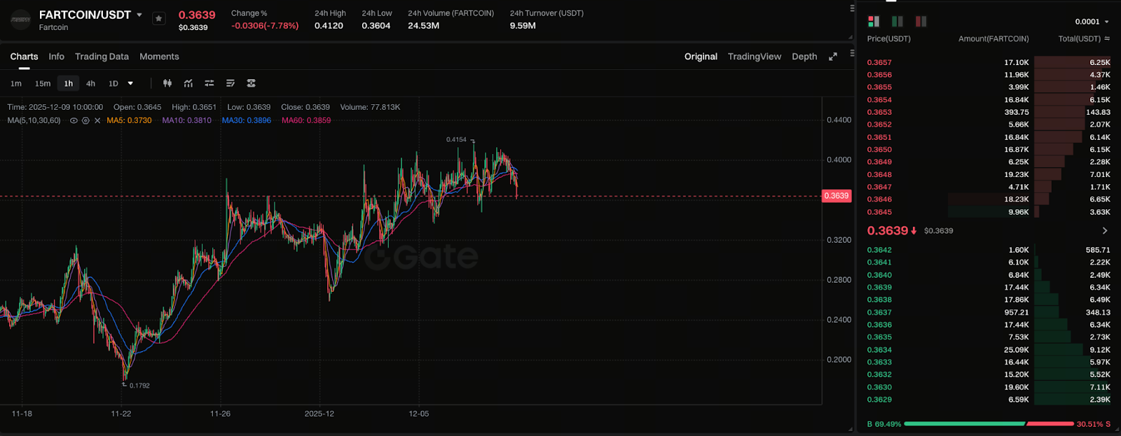This screenshot has width=1121, height=436.
Task: Click the ask price 0.3657
Action: tap(879, 62)
